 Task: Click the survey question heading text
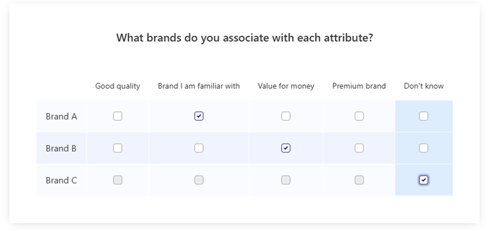pos(244,38)
